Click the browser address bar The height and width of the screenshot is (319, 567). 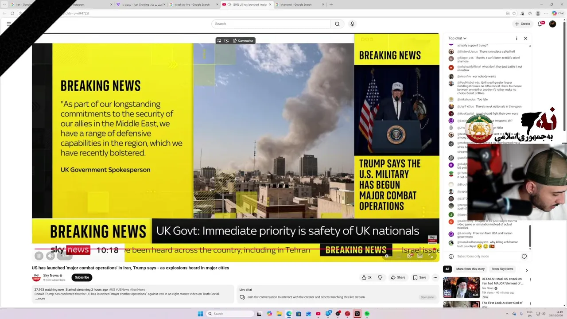click(266, 13)
